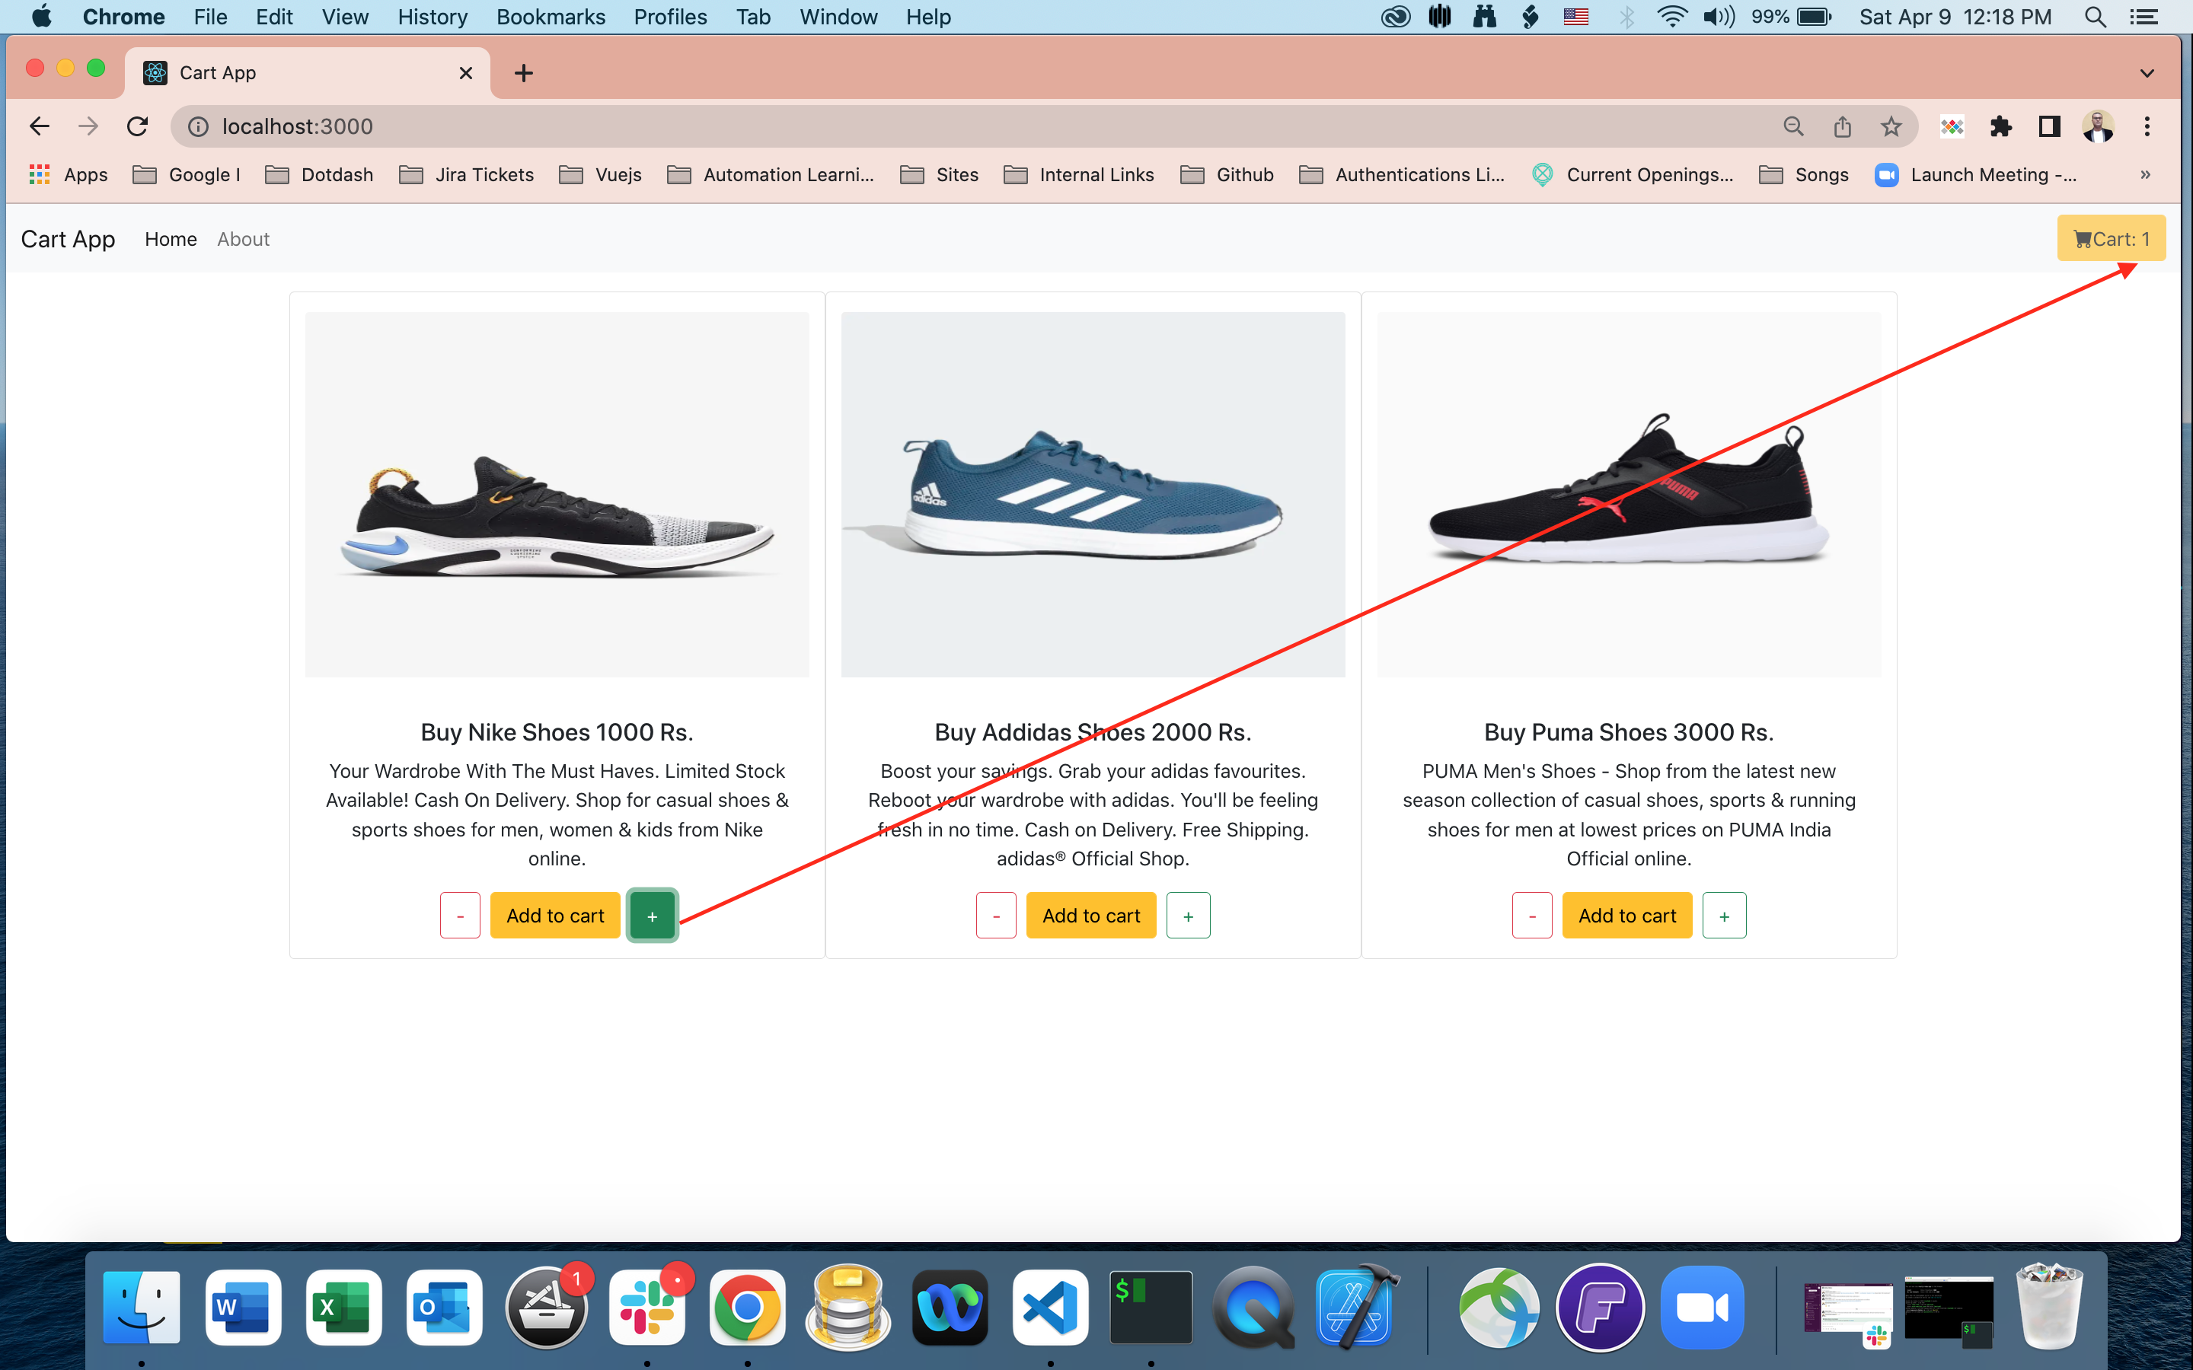
Task: Open a new browser tab
Action: point(523,73)
